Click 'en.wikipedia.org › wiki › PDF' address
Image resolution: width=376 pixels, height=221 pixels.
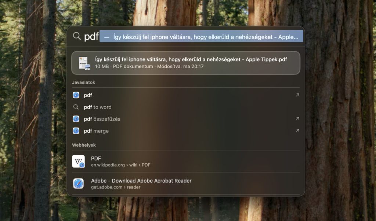(120, 165)
